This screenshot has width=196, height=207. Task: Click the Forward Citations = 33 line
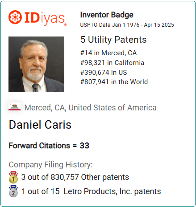point(49,146)
